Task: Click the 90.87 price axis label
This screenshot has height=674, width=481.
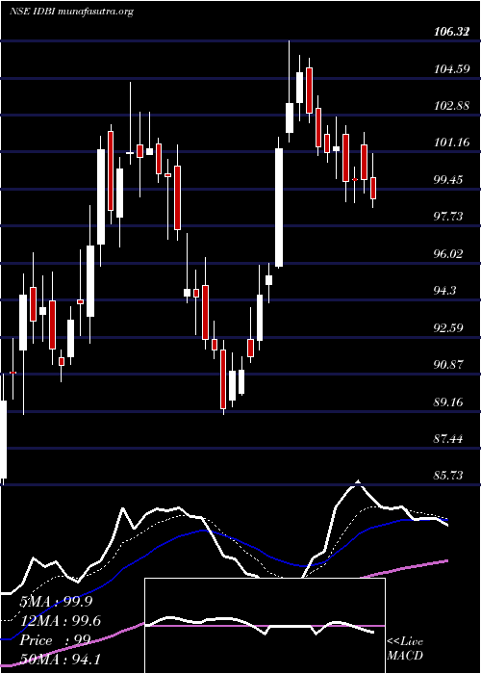Action: point(448,365)
